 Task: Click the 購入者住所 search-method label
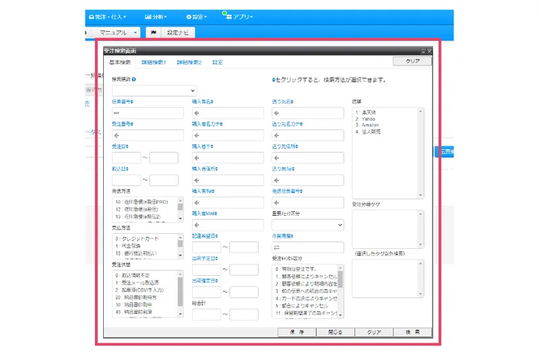pos(205,169)
